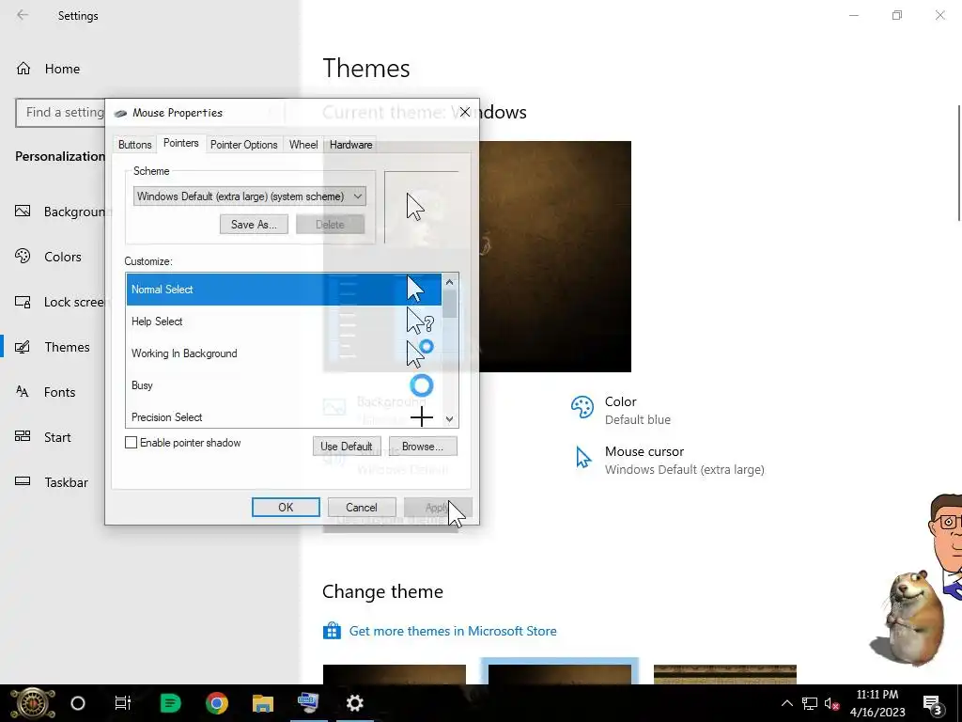This screenshot has width=962, height=722.
Task: Click Save As button for scheme
Action: [254, 225]
